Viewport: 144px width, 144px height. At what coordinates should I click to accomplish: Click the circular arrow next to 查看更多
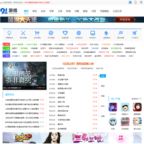140,99
